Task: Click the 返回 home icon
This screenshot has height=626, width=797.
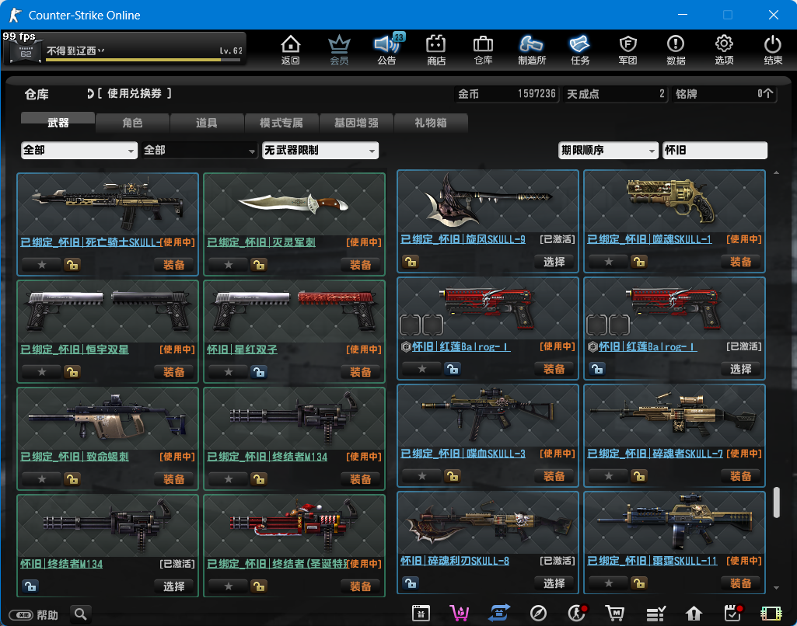Action: [290, 50]
